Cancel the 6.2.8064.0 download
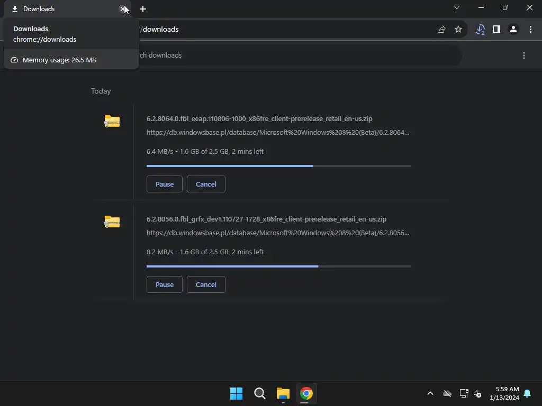542x406 pixels. (x=206, y=184)
